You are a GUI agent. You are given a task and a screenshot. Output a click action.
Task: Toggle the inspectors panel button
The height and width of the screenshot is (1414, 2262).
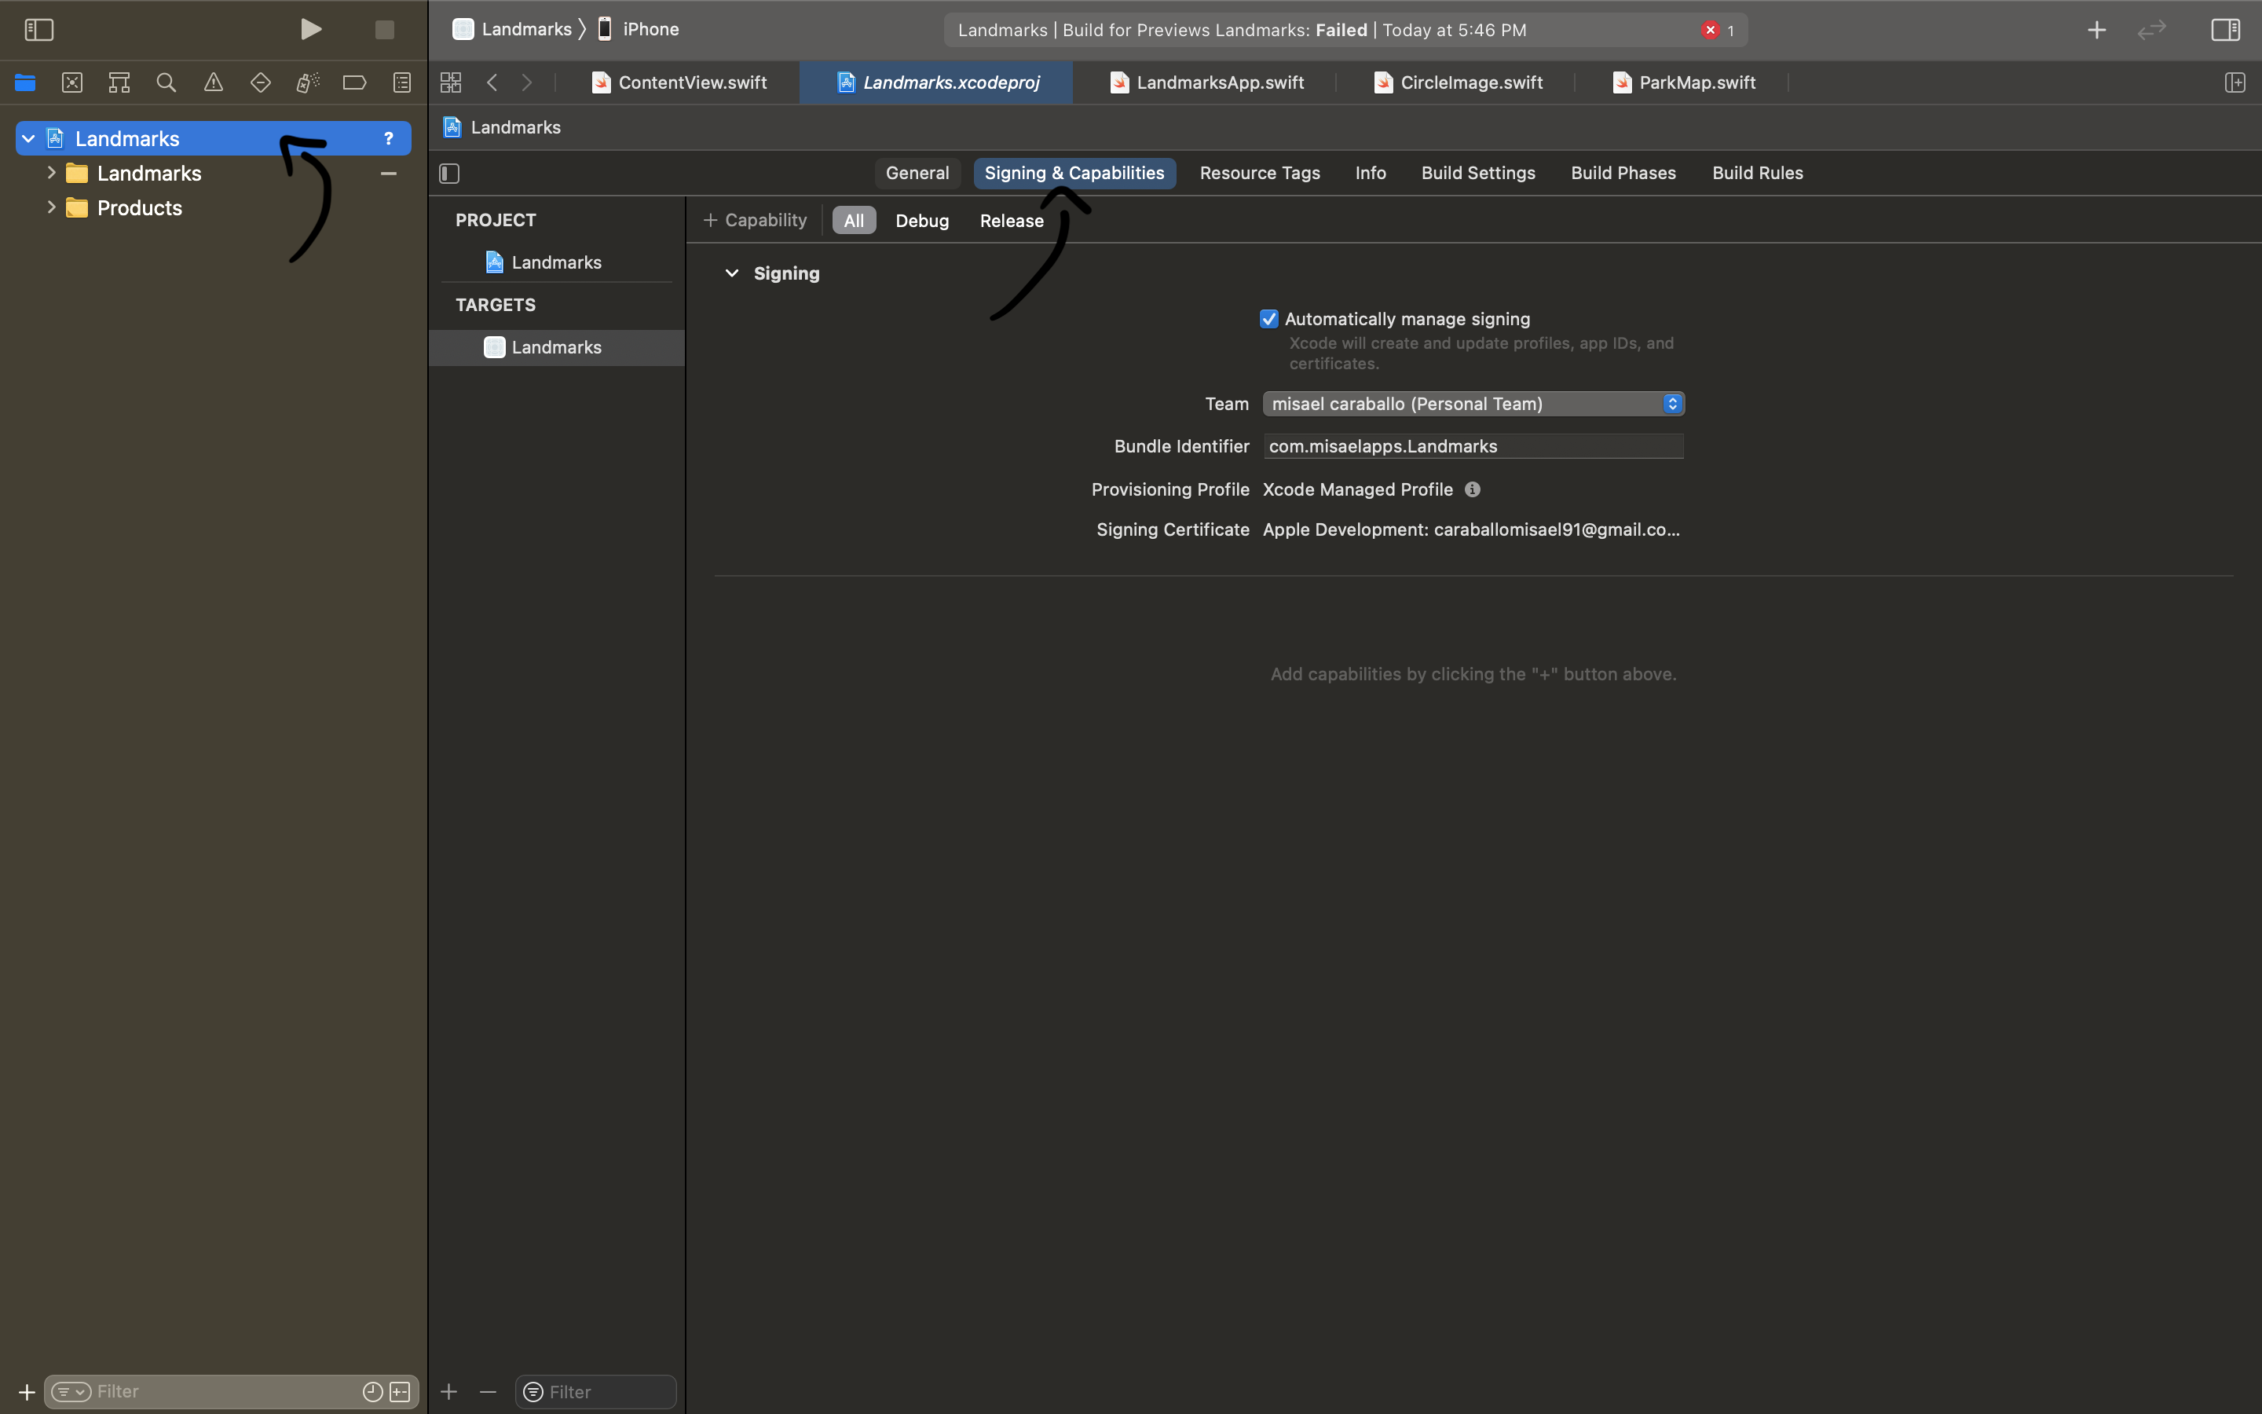[x=2226, y=30]
